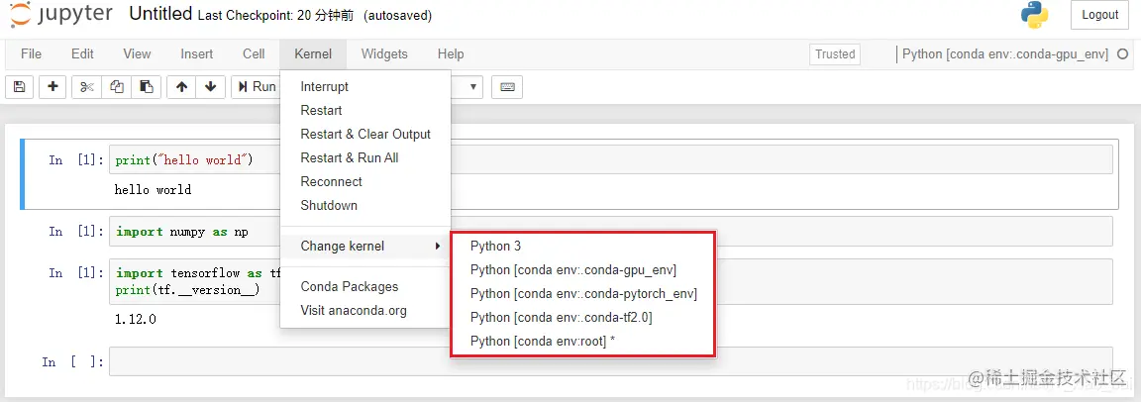Image resolution: width=1141 pixels, height=402 pixels.
Task: Open cell type dropdown arrow
Action: pos(473,86)
